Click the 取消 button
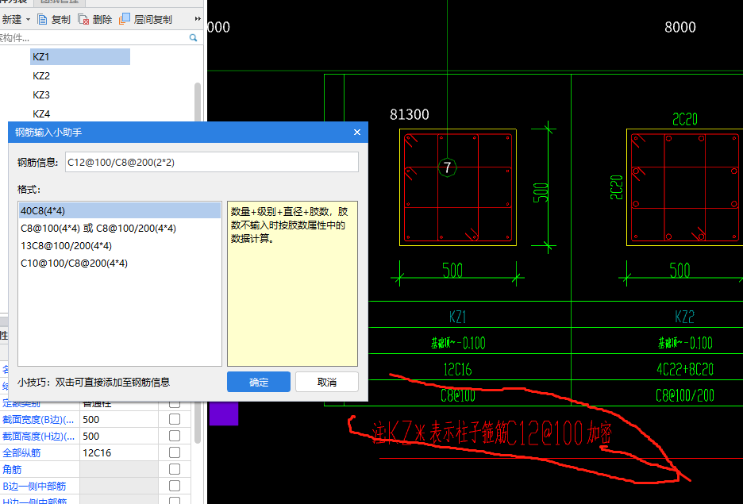Screen dimensions: 743x504 pyautogui.click(x=327, y=382)
